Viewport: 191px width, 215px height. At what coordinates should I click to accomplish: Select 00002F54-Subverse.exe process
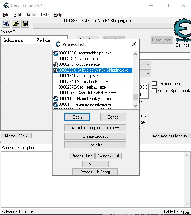pos(93,64)
